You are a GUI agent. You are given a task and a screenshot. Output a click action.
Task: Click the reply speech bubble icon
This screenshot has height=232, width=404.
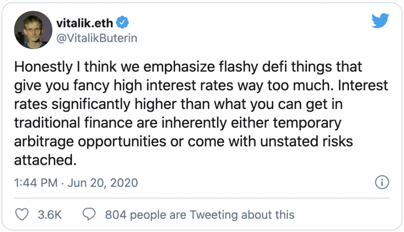88,215
